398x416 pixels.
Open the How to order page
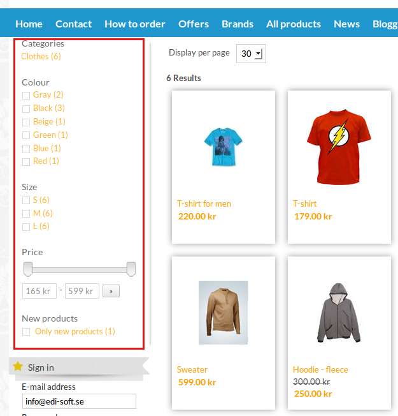pyautogui.click(x=135, y=24)
